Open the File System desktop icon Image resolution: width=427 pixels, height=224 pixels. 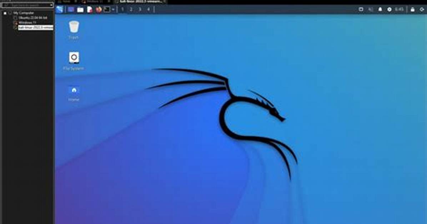click(x=74, y=61)
